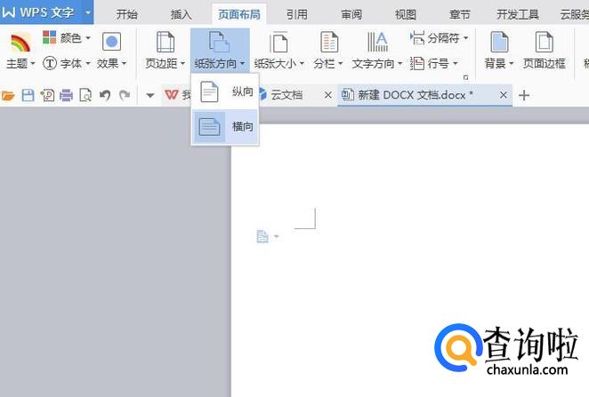The image size is (589, 397).
Task: Click the 纸张大小 paper size icon
Action: click(278, 43)
